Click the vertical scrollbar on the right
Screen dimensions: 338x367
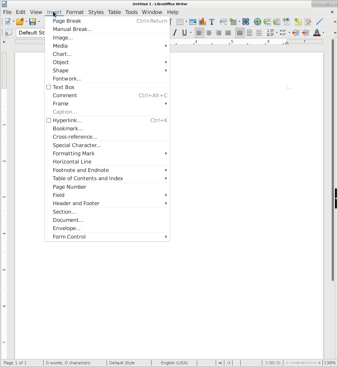pyautogui.click(x=333, y=164)
